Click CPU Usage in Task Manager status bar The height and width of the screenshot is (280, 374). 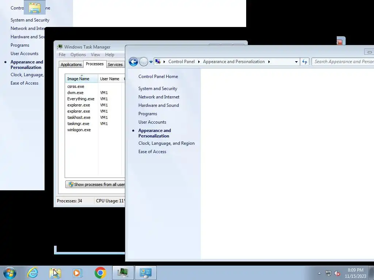(x=110, y=201)
